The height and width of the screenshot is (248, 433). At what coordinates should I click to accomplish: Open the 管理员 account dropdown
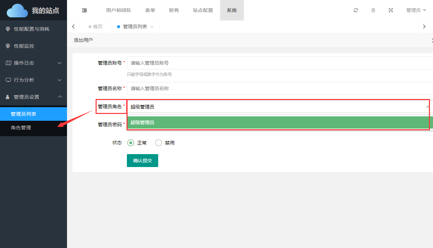416,10
